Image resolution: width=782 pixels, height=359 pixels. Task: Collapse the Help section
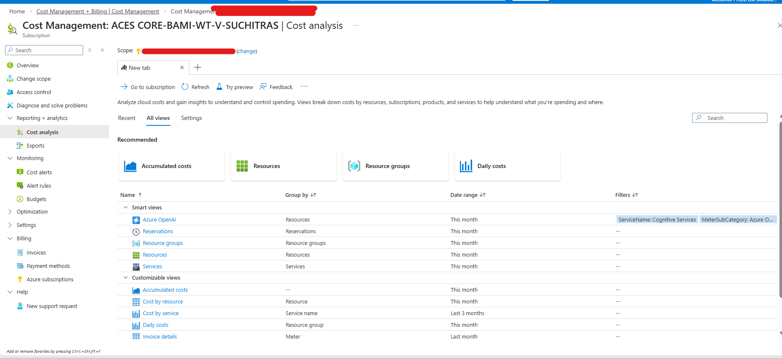(10, 292)
